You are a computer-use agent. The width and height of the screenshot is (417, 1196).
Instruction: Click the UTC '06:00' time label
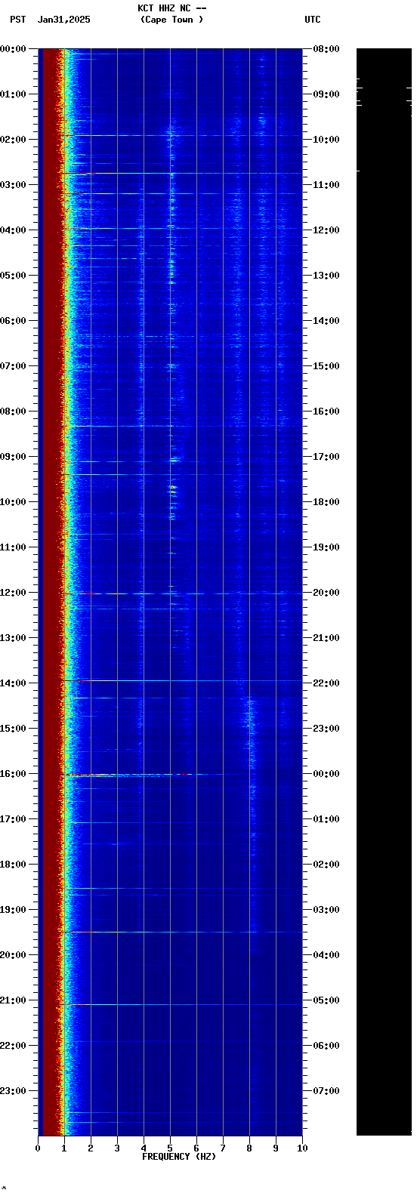326,1046
